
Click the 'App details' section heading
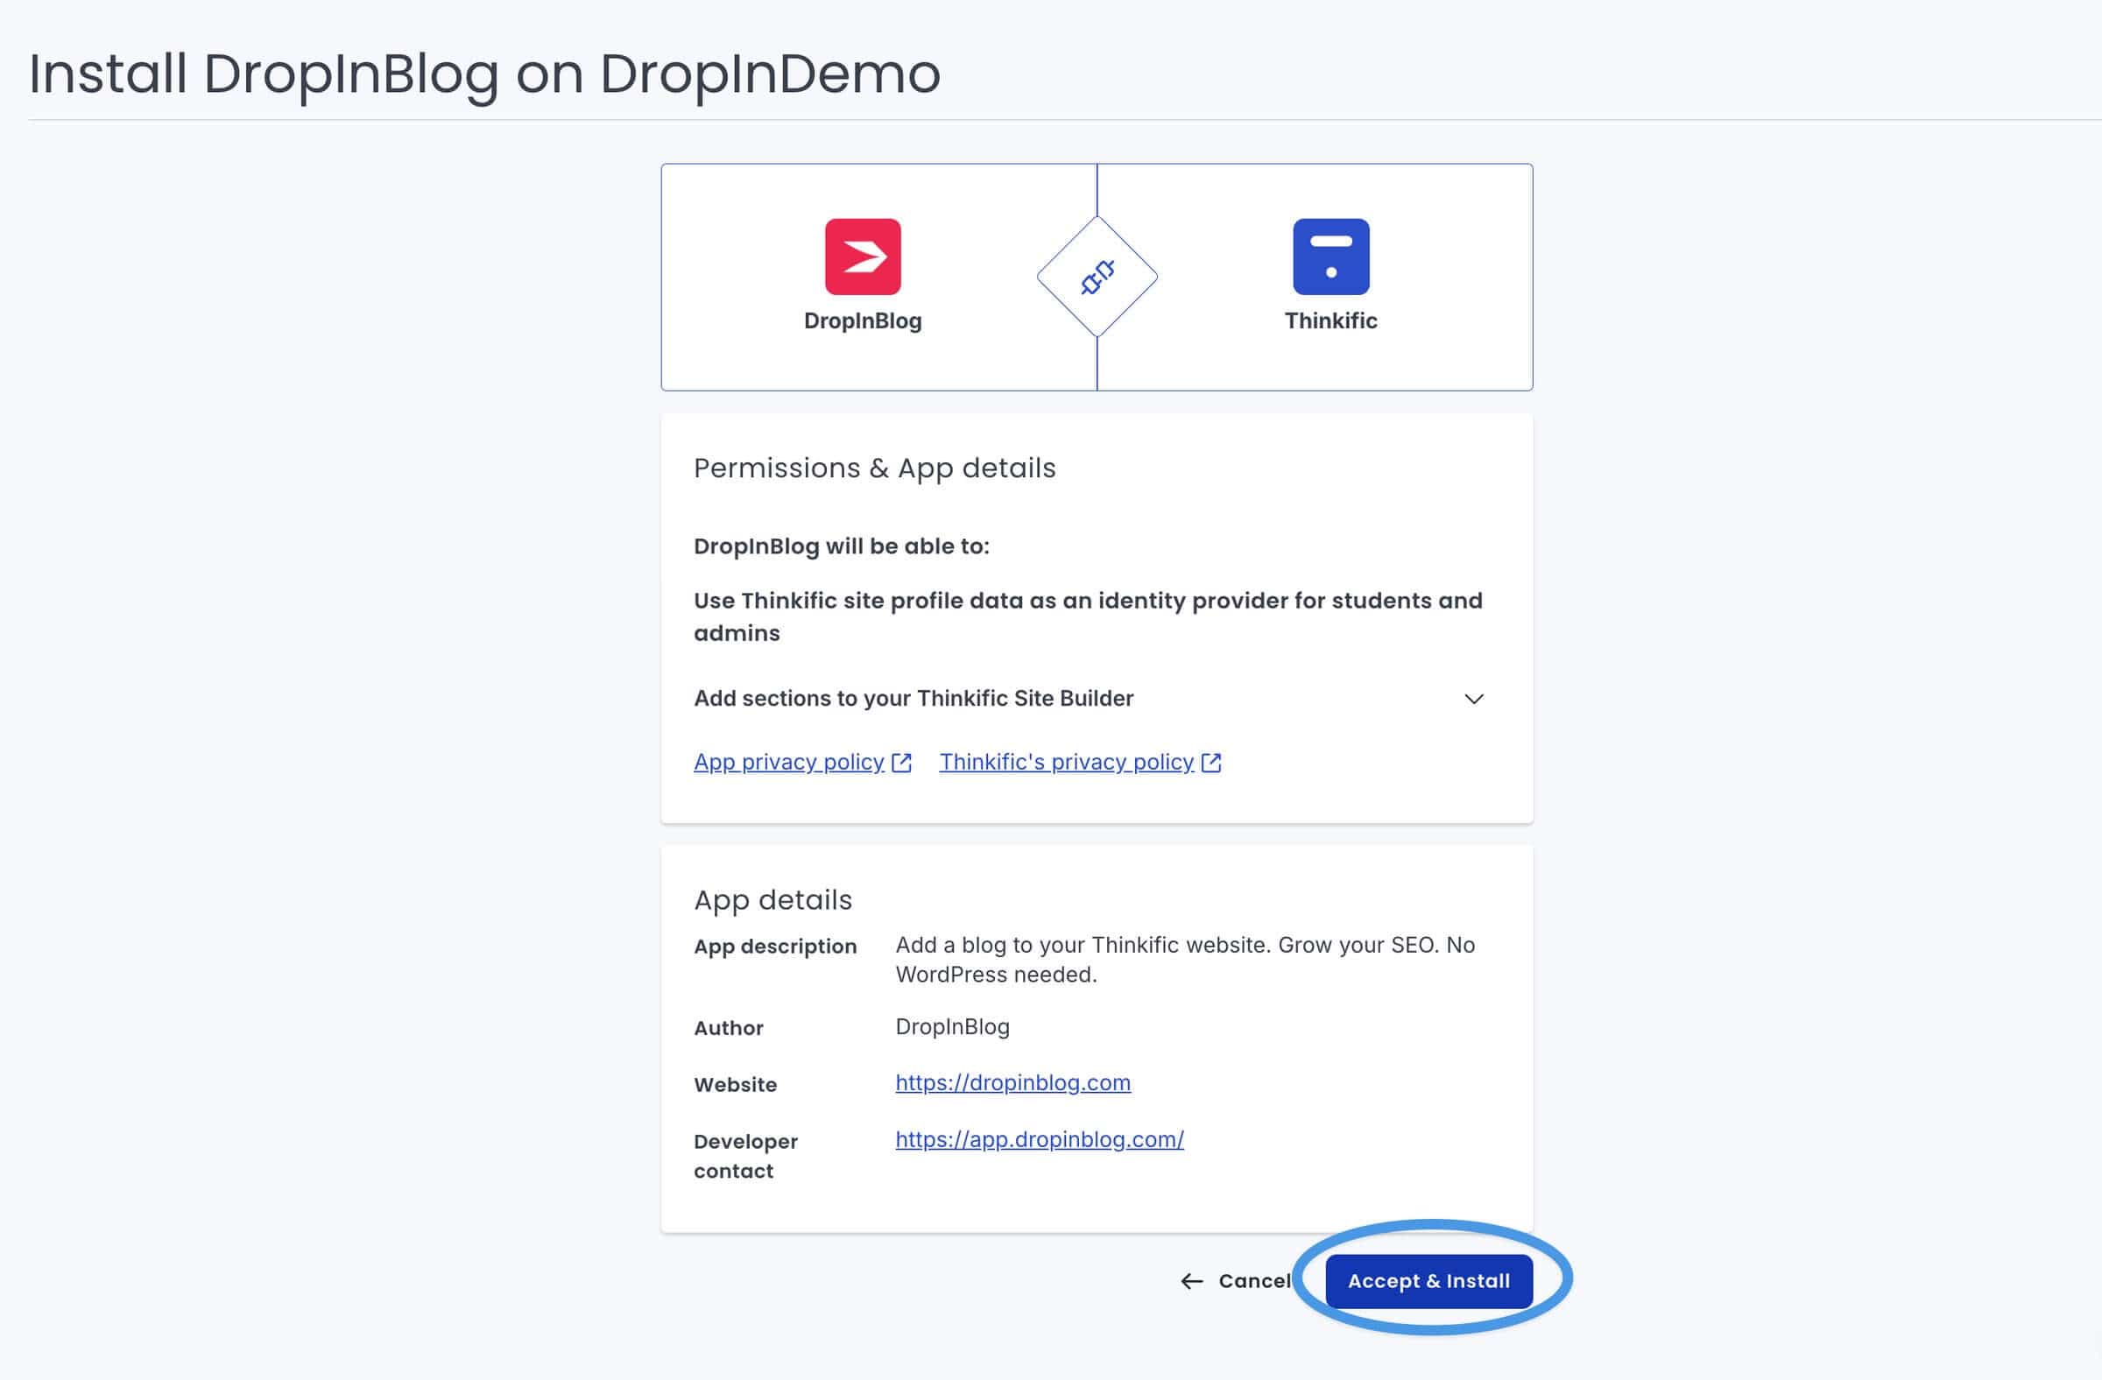[772, 899]
